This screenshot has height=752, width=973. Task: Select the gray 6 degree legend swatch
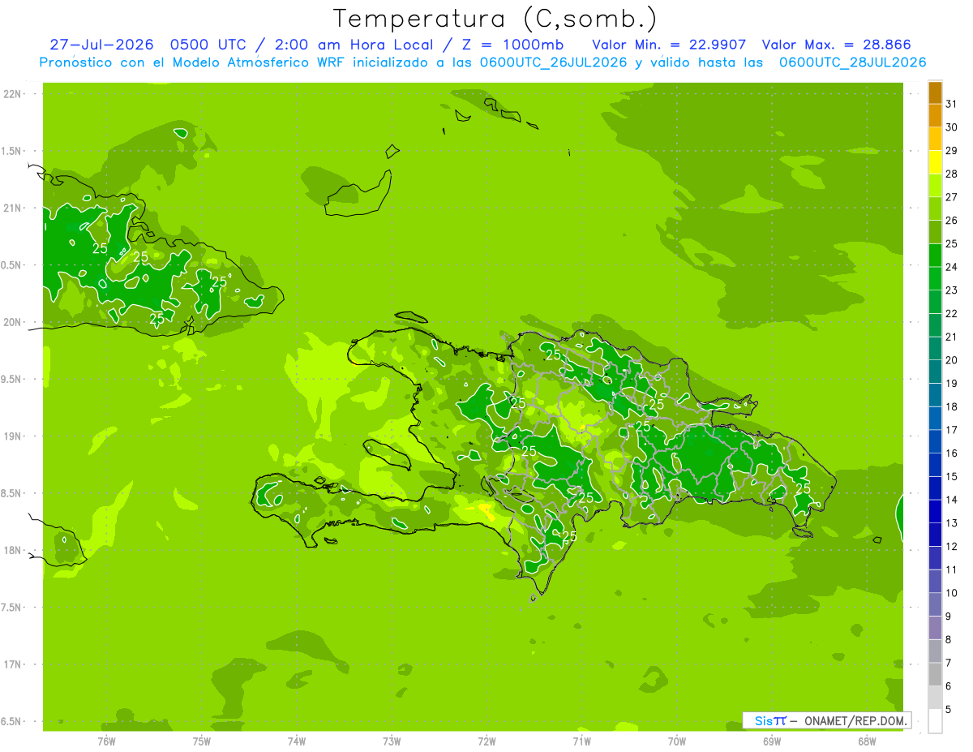pos(935,675)
